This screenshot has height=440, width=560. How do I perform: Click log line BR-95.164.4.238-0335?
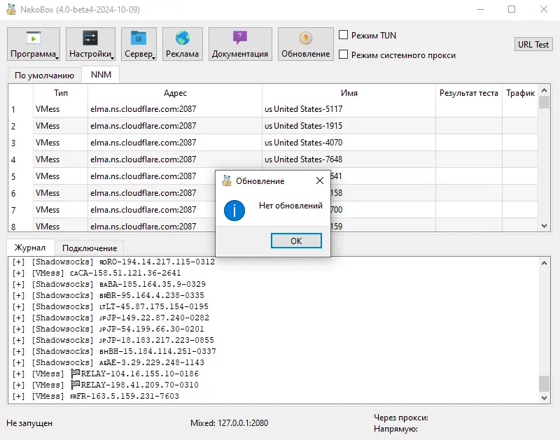[108, 295]
